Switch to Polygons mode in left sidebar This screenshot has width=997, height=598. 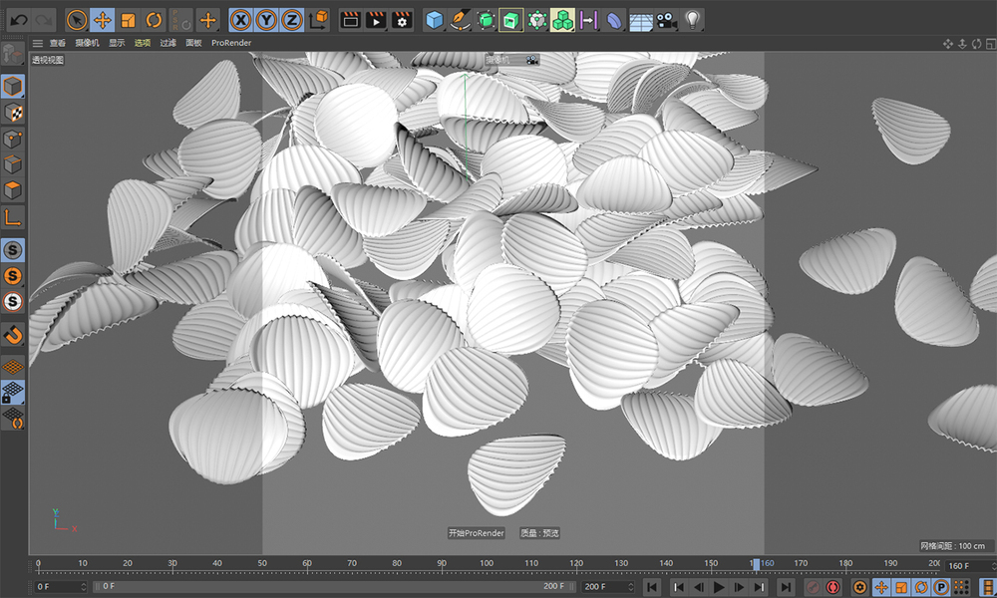tap(13, 190)
